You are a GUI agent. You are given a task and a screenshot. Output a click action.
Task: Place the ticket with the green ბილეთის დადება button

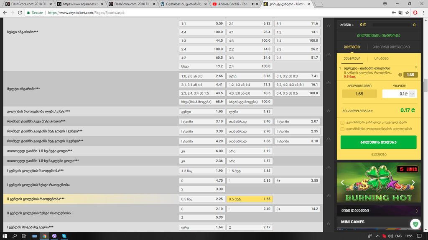click(x=379, y=142)
